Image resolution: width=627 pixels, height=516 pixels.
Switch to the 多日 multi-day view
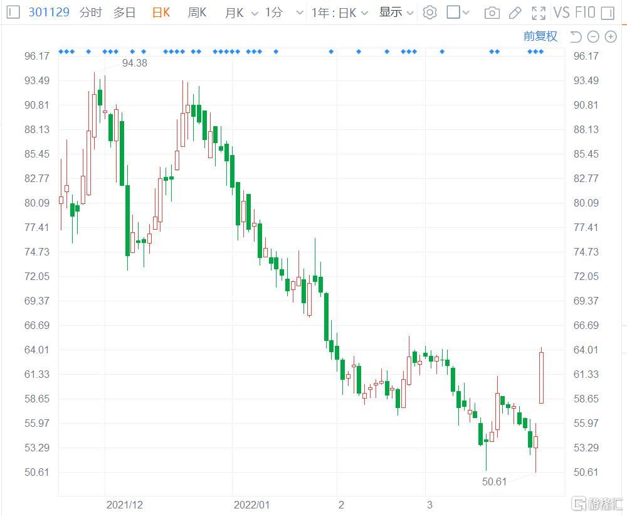click(x=124, y=13)
